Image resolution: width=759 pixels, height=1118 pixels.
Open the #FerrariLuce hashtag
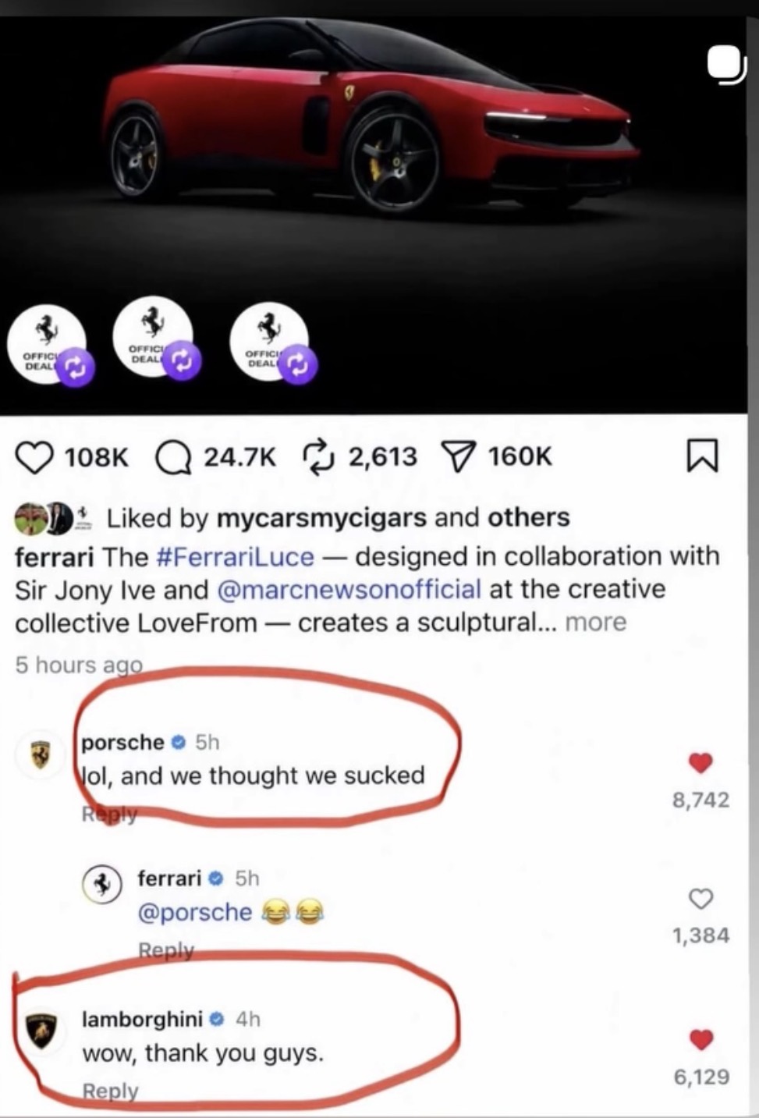pyautogui.click(x=235, y=557)
